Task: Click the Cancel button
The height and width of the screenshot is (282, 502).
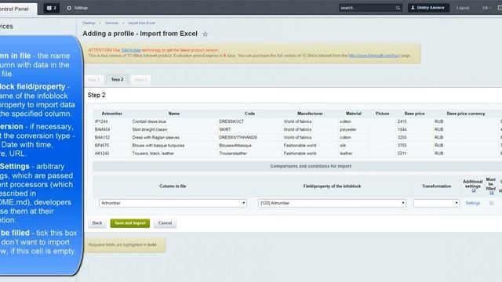Action: pyautogui.click(x=165, y=223)
